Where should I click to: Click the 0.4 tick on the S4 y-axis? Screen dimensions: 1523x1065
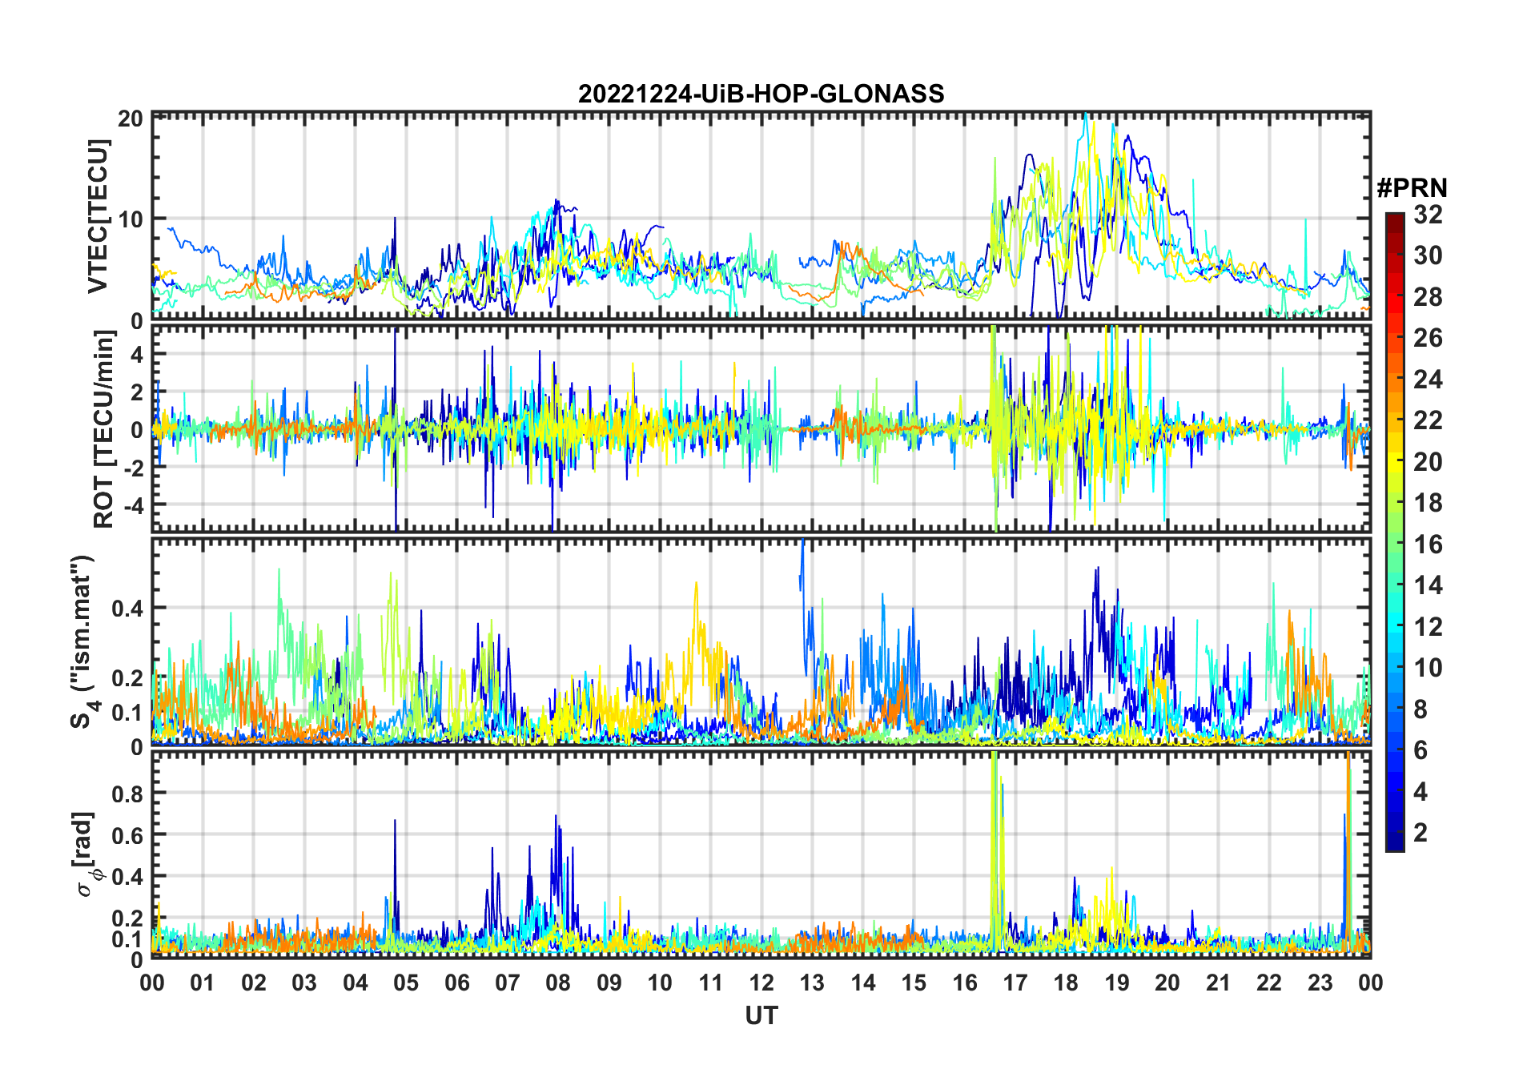click(127, 609)
